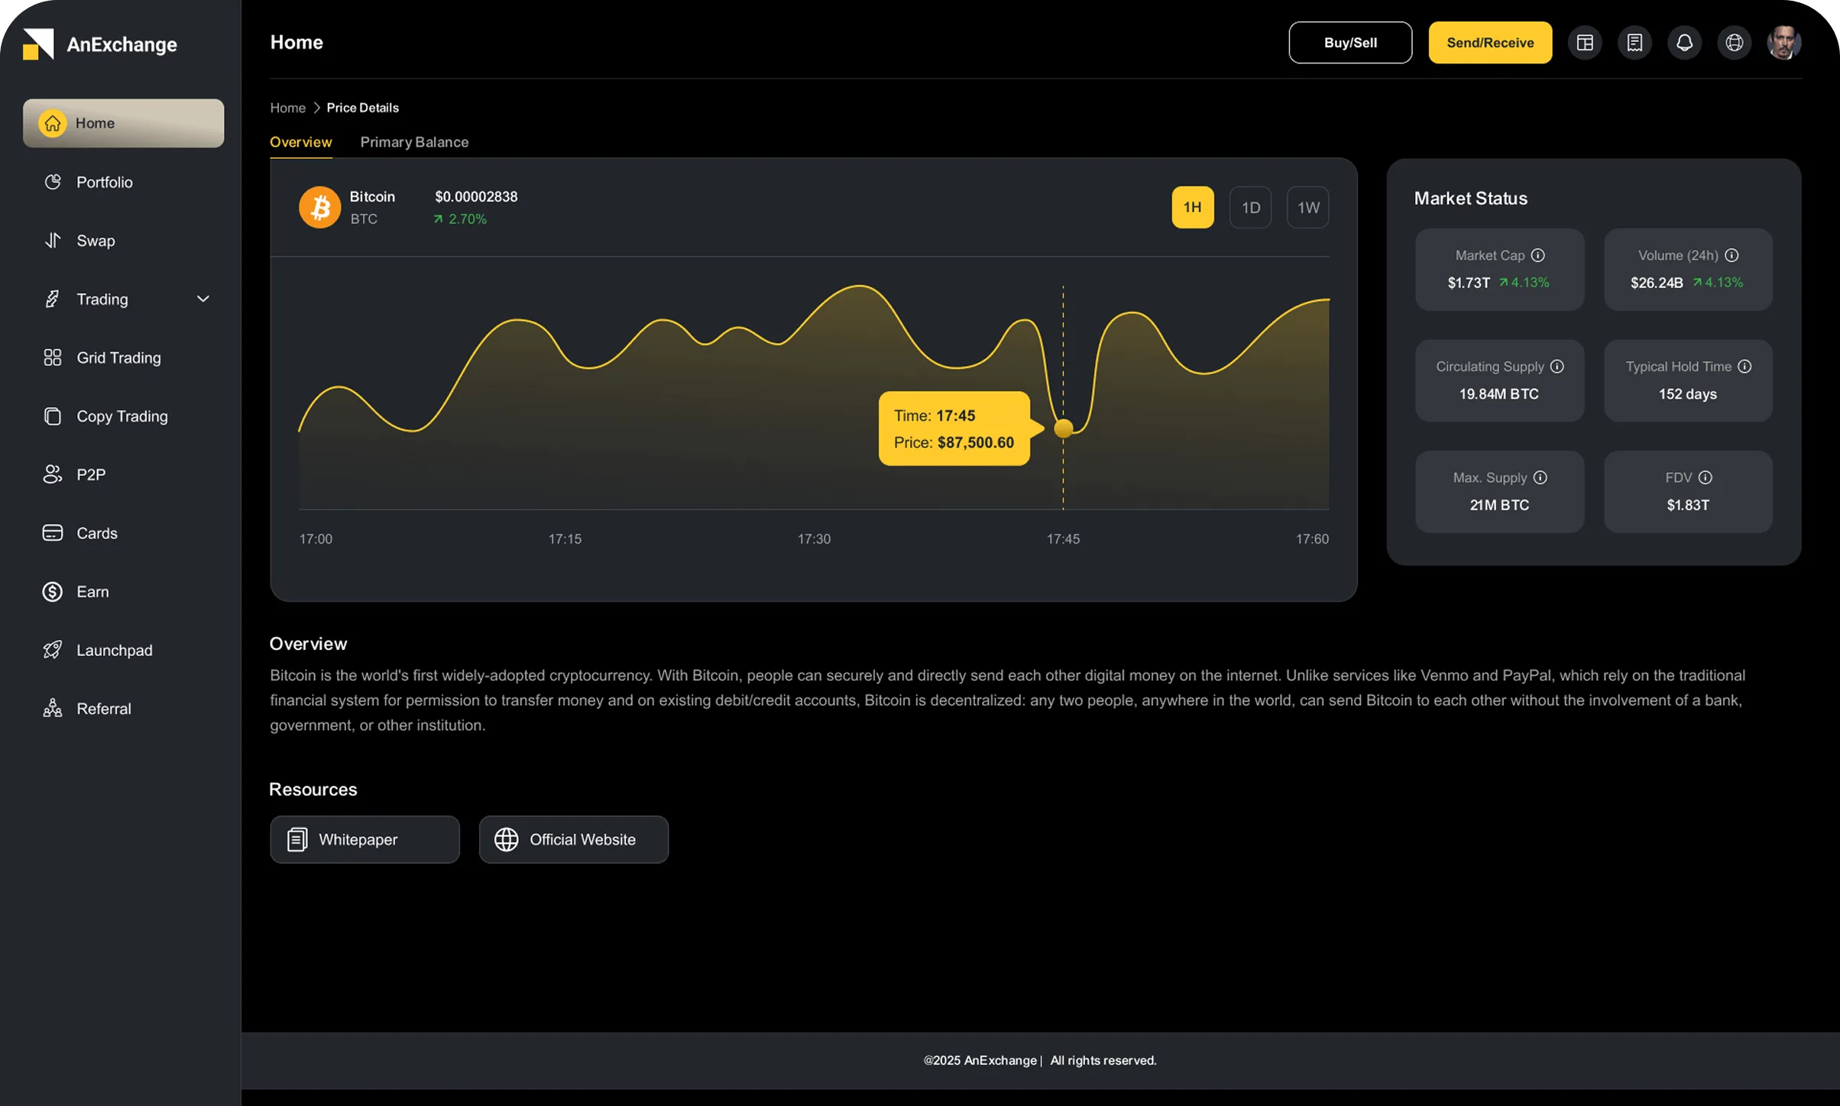Open the Whitepaper resource

tap(364, 839)
